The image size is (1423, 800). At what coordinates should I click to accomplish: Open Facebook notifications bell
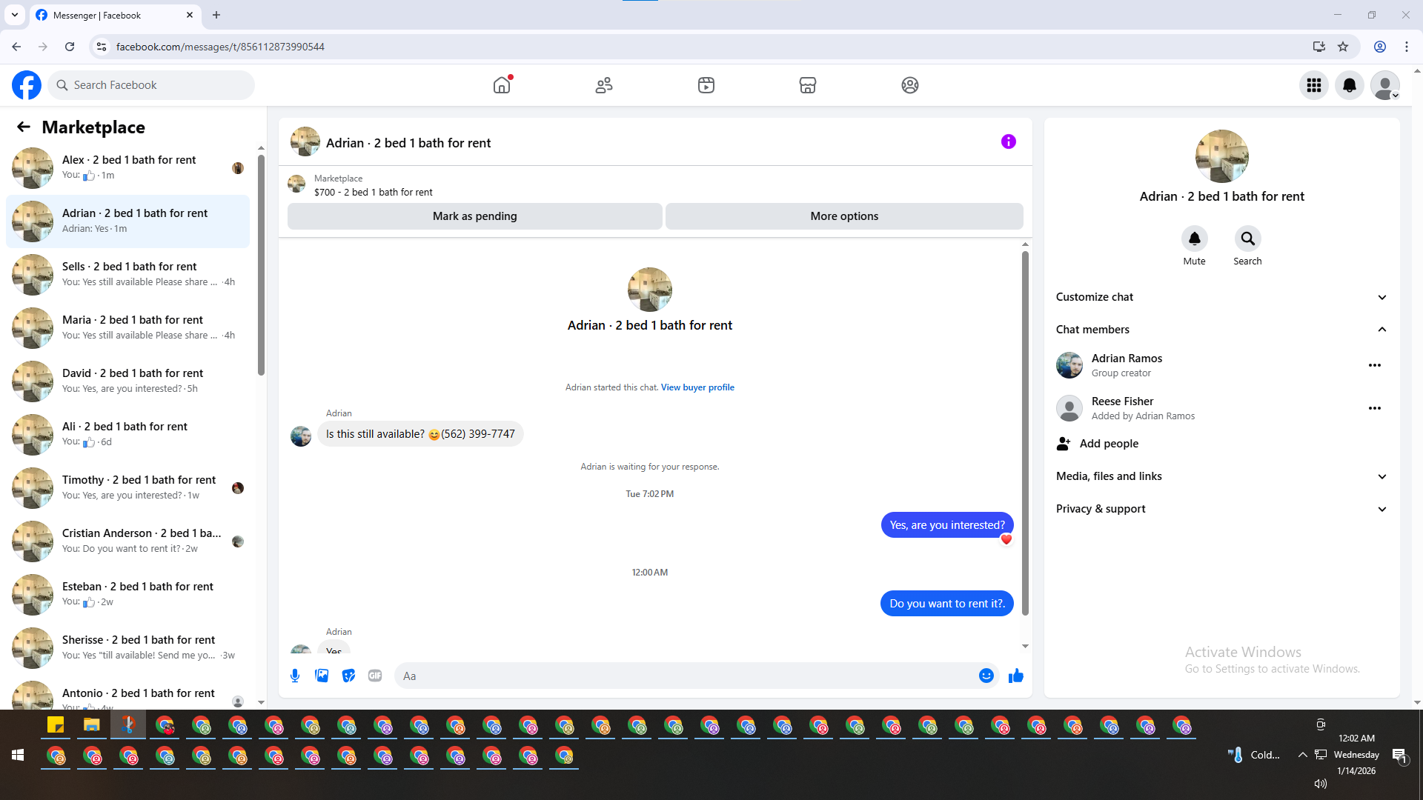pyautogui.click(x=1349, y=85)
